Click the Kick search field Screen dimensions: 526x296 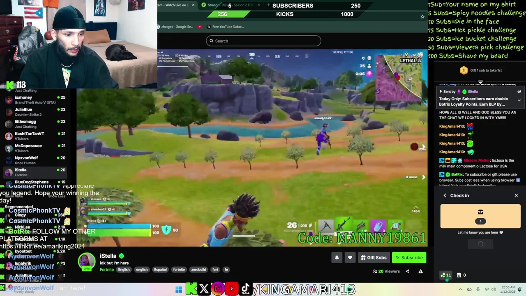click(x=263, y=41)
